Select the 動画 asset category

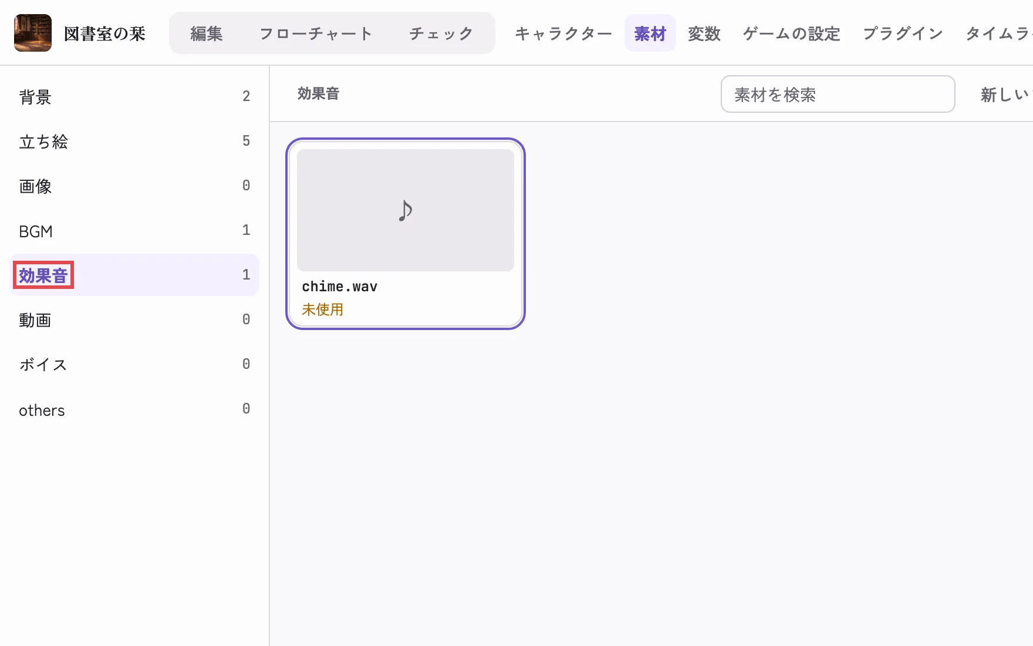click(x=135, y=319)
